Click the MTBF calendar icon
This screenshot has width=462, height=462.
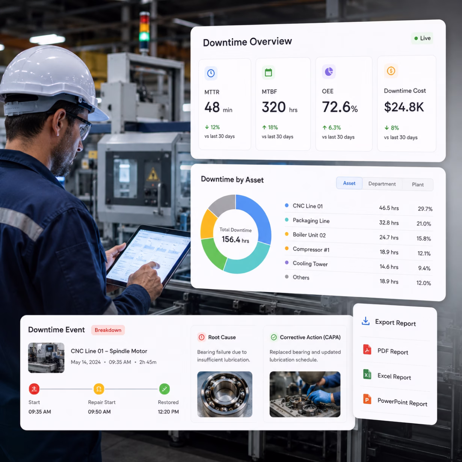pos(268,72)
